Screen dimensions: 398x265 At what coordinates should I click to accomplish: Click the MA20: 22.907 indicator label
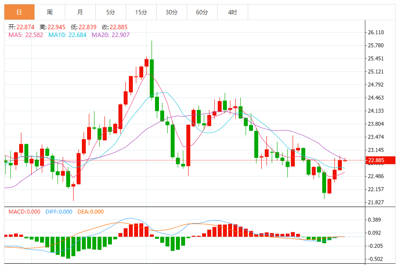(111, 35)
